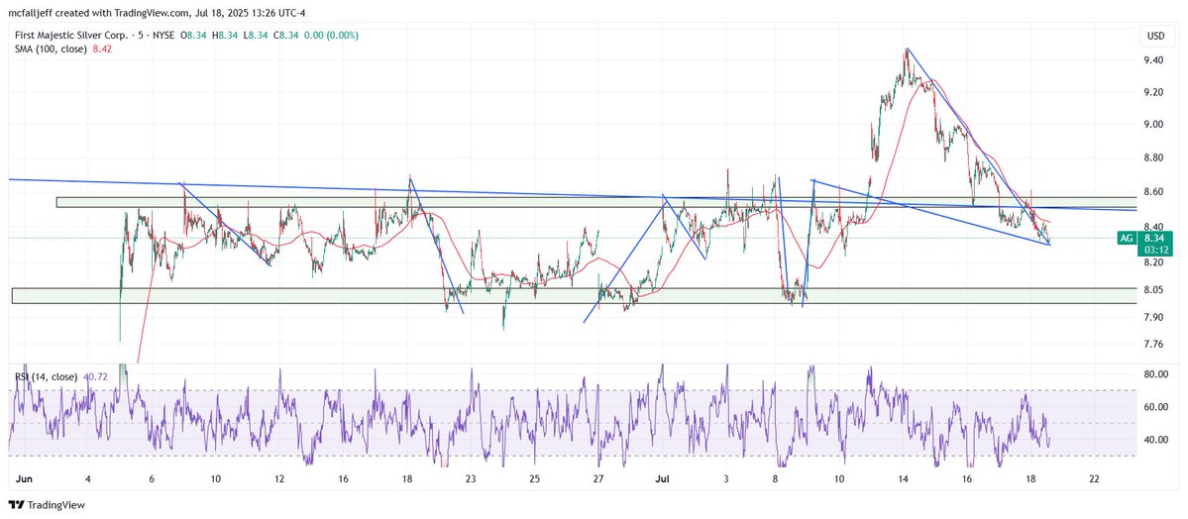Click the 23 date label on the time axis
Screen dimensions: 1188x519
(472, 478)
